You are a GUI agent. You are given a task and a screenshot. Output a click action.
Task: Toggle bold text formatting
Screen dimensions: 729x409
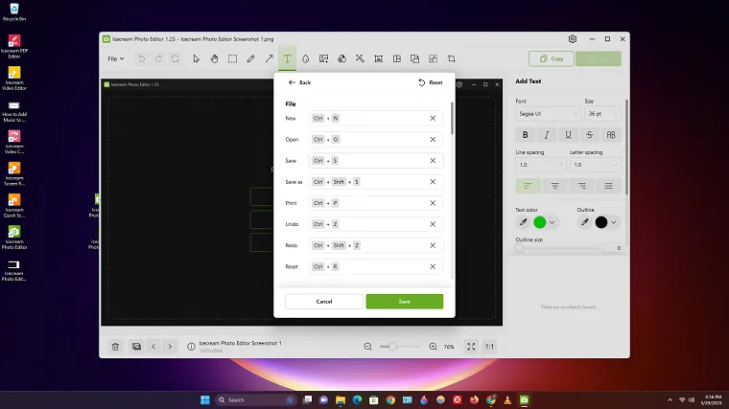525,135
